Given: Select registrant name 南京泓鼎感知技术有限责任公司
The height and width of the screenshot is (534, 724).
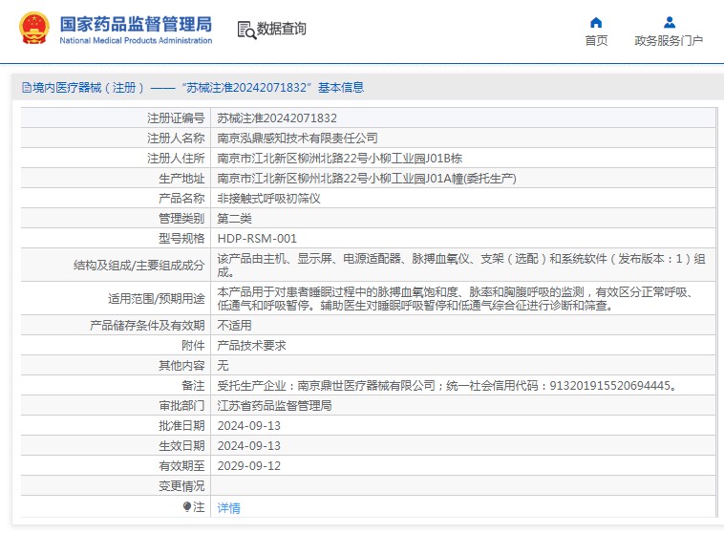Looking at the screenshot, I should click(297, 139).
